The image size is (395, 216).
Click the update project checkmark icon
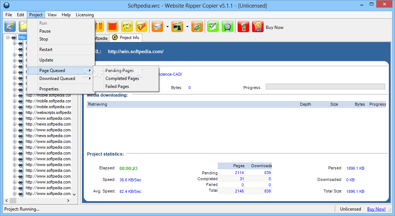142,26
